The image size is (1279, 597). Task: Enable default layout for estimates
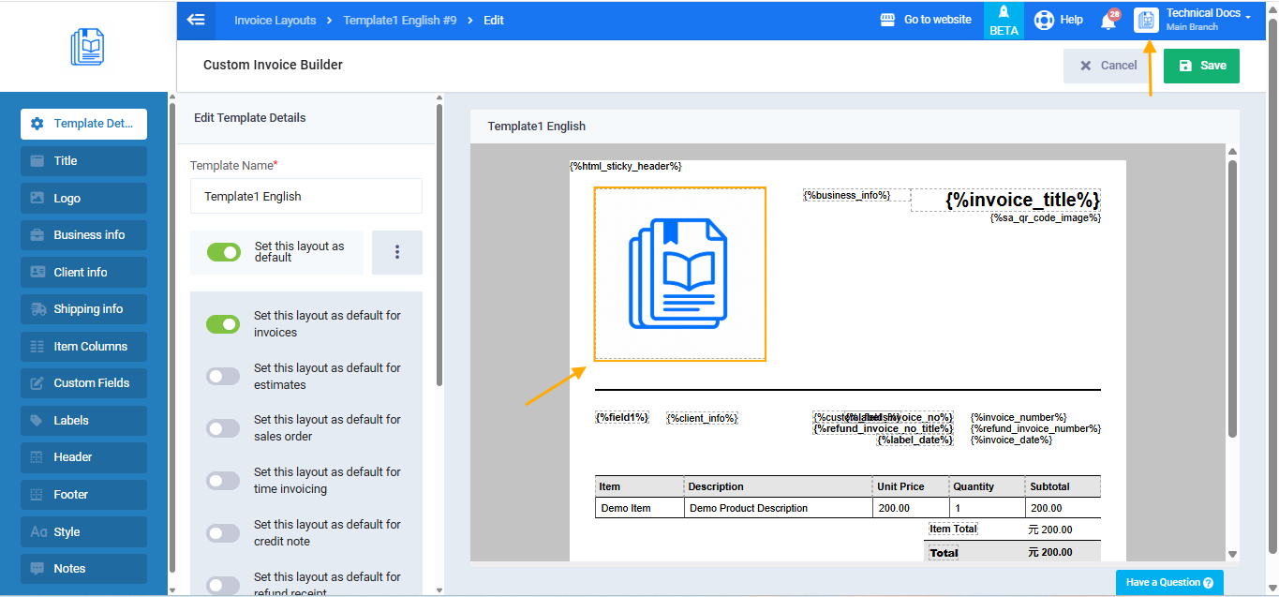(x=223, y=376)
